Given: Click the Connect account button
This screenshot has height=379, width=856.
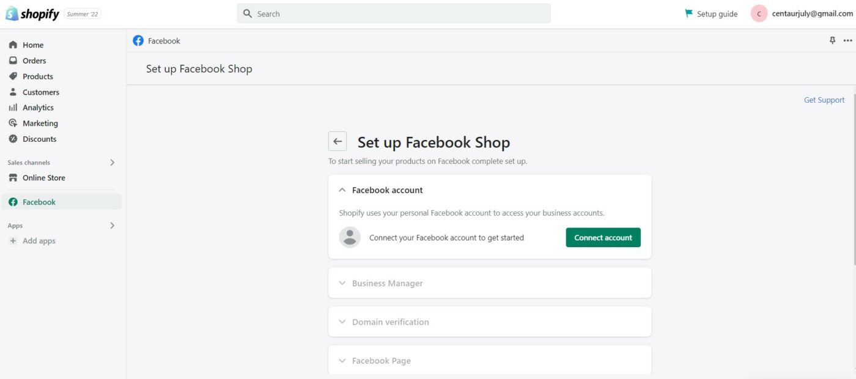Looking at the screenshot, I should click(603, 238).
